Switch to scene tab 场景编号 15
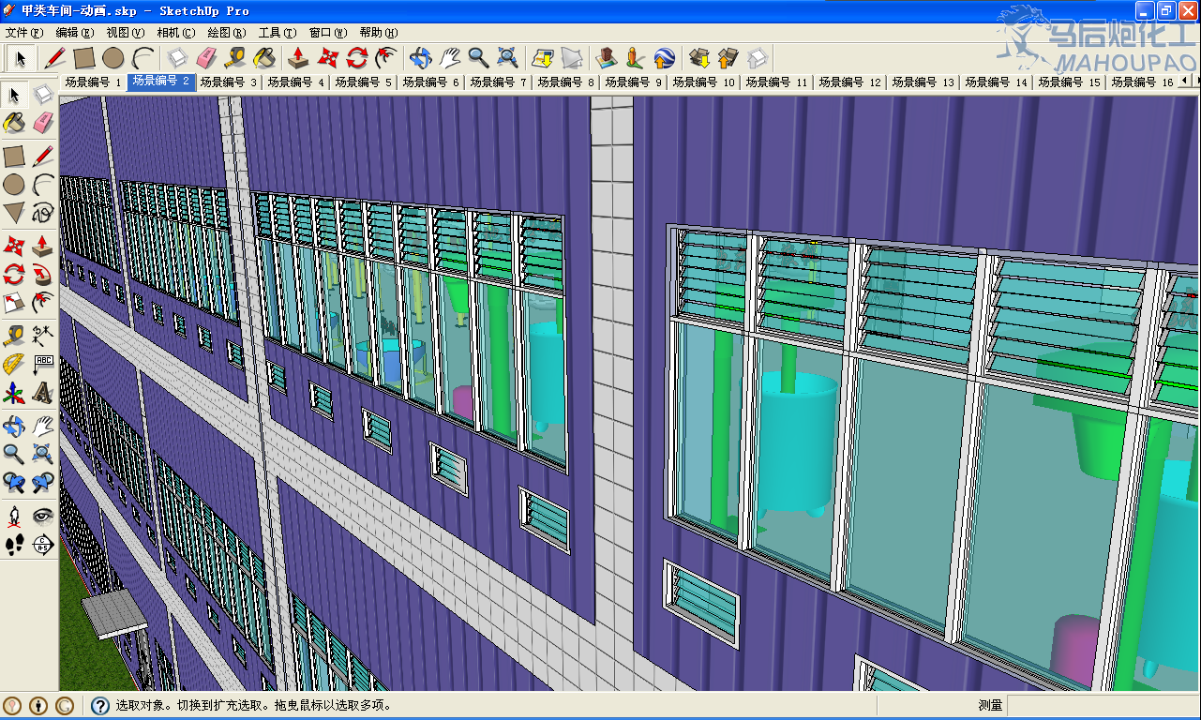This screenshot has width=1201, height=720. 1070,82
